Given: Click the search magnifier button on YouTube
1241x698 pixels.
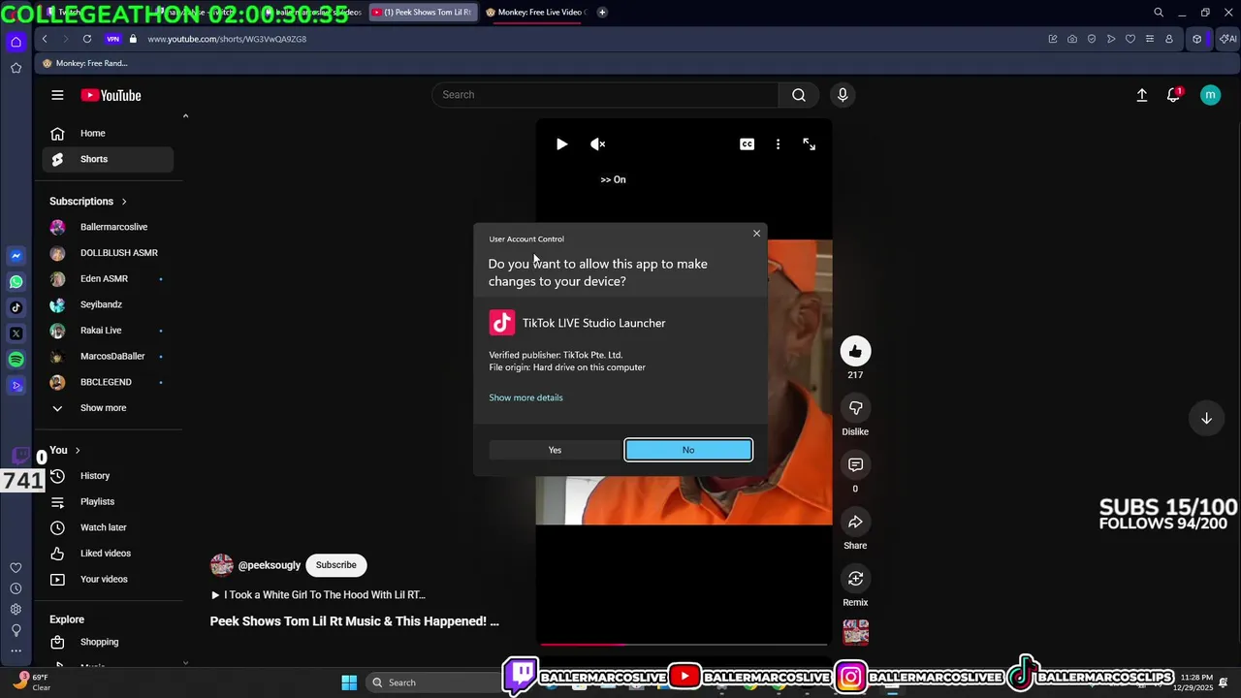Looking at the screenshot, I should [x=799, y=95].
